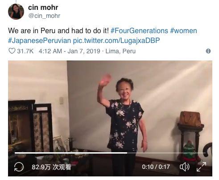
Task: Open the #women hashtag
Action: tap(184, 31)
